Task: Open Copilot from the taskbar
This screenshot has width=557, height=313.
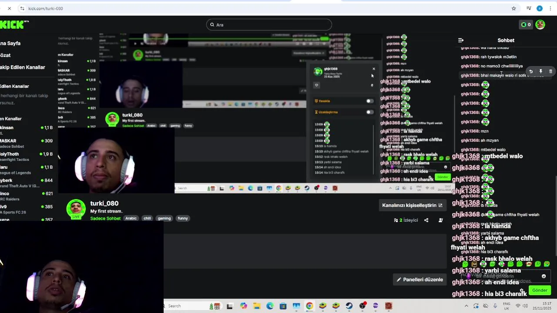Action: tap(243, 306)
